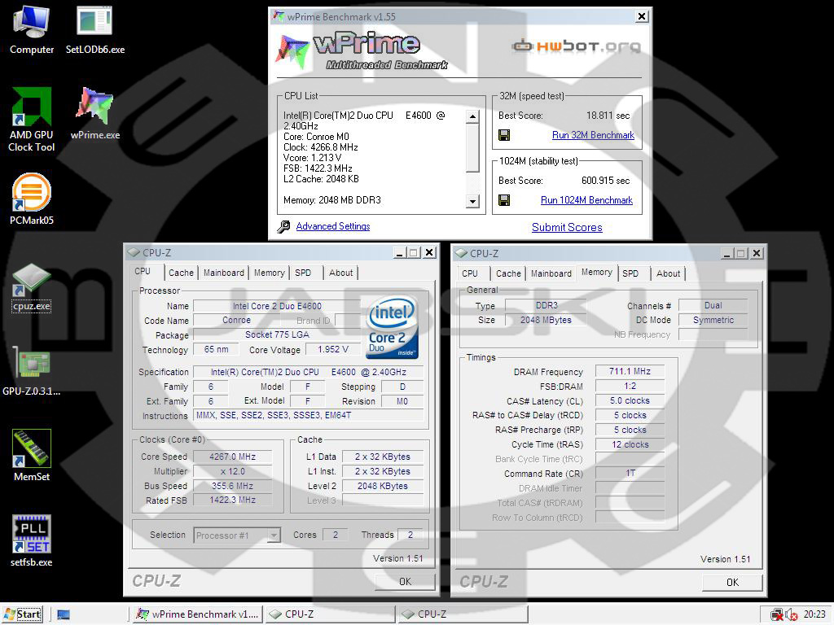
Task: Select the wPrime.exe desktop icon
Action: [x=95, y=114]
